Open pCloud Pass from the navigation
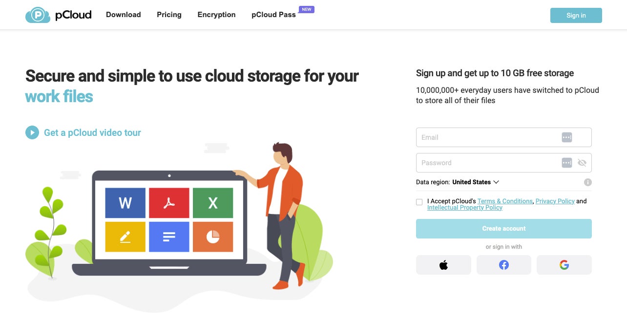This screenshot has width=627, height=324. [x=273, y=15]
